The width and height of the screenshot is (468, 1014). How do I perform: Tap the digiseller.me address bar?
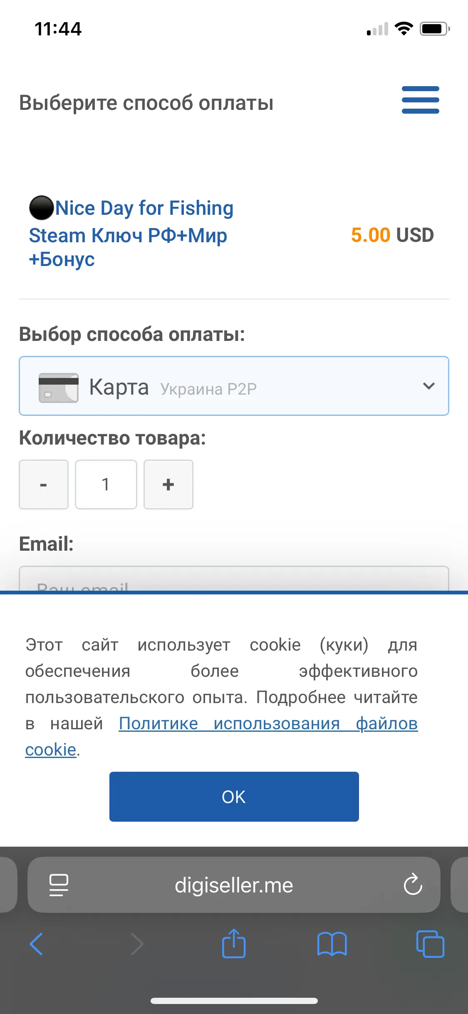[234, 885]
